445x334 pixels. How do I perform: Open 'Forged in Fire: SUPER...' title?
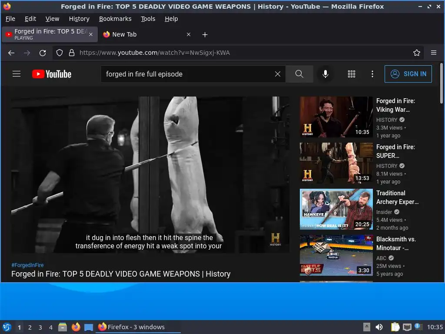(x=395, y=151)
